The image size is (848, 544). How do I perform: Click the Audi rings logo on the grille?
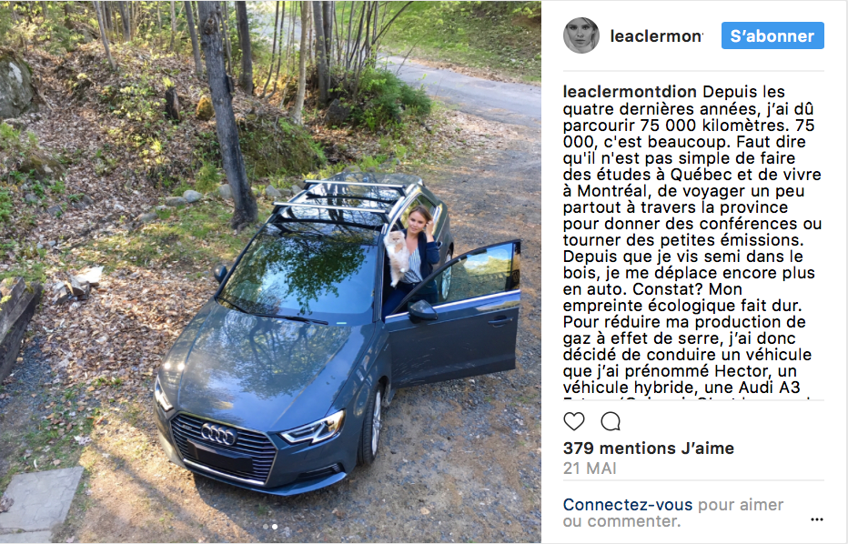click(x=218, y=433)
